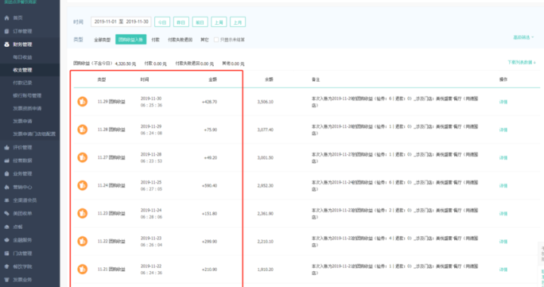544x287 pixels.
Task: Click the 前日 quick date button
Action: tap(199, 22)
